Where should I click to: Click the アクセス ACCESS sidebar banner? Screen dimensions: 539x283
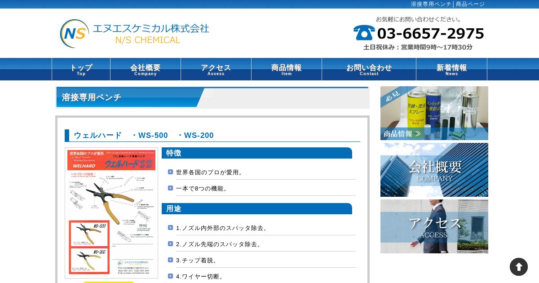click(434, 226)
